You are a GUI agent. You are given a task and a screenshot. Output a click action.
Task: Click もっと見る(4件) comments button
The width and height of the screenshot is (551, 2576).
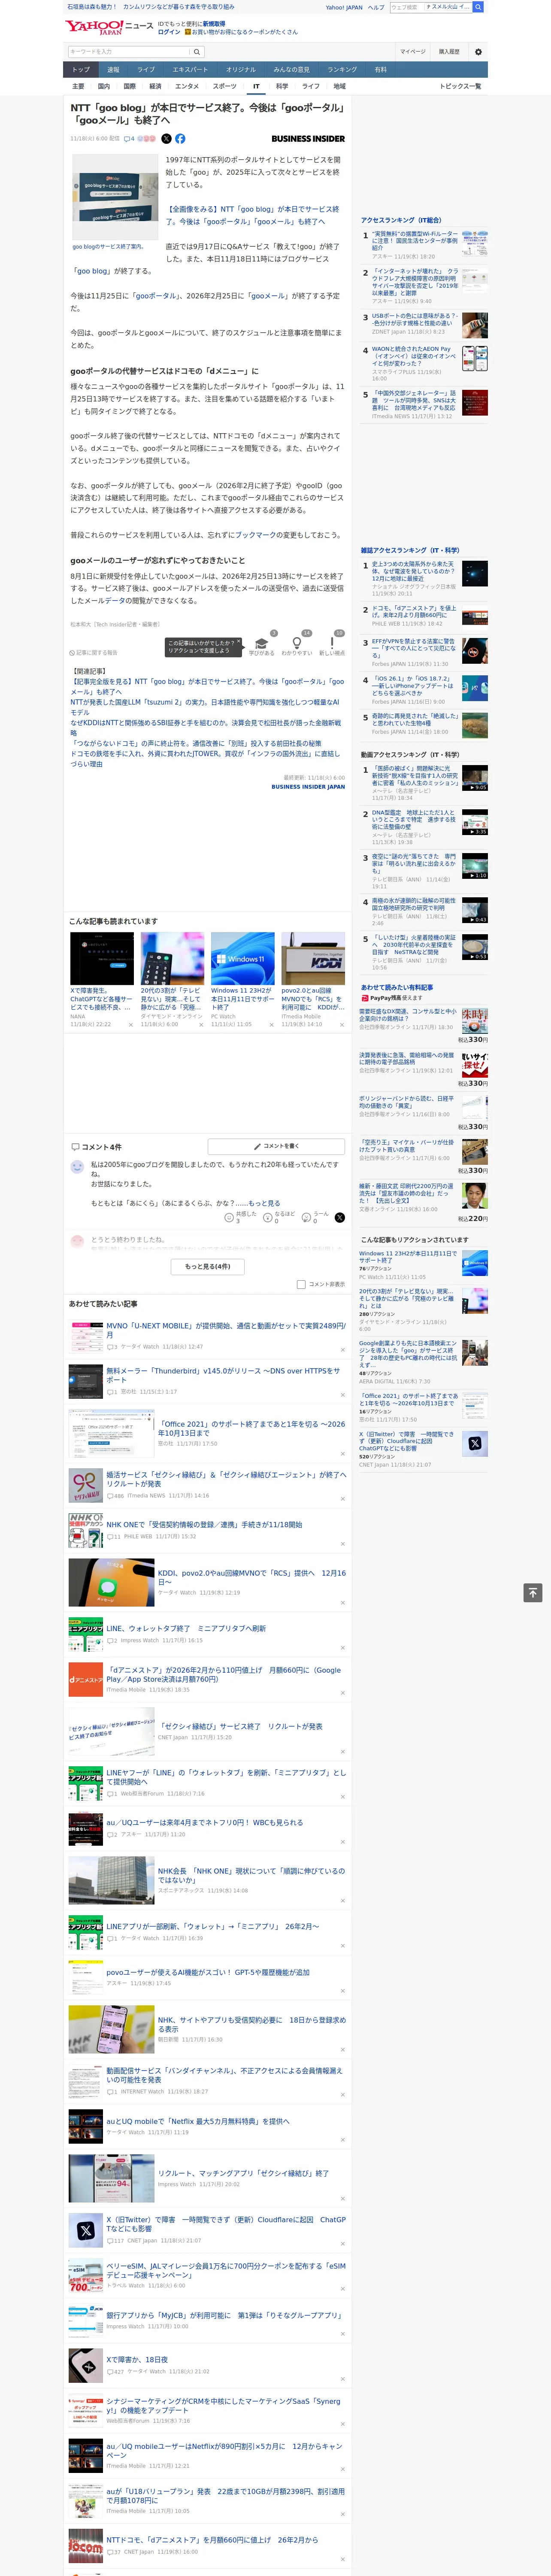pos(207,1266)
